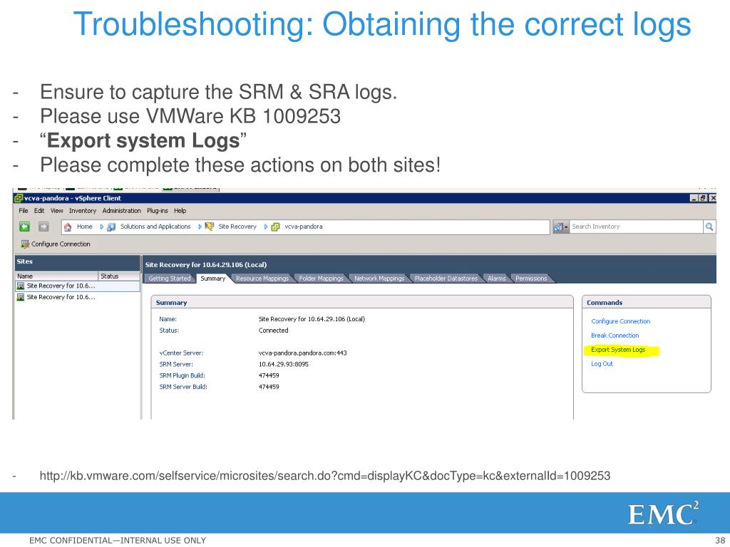
Task: Switch to the Alarms tab
Action: tap(496, 278)
